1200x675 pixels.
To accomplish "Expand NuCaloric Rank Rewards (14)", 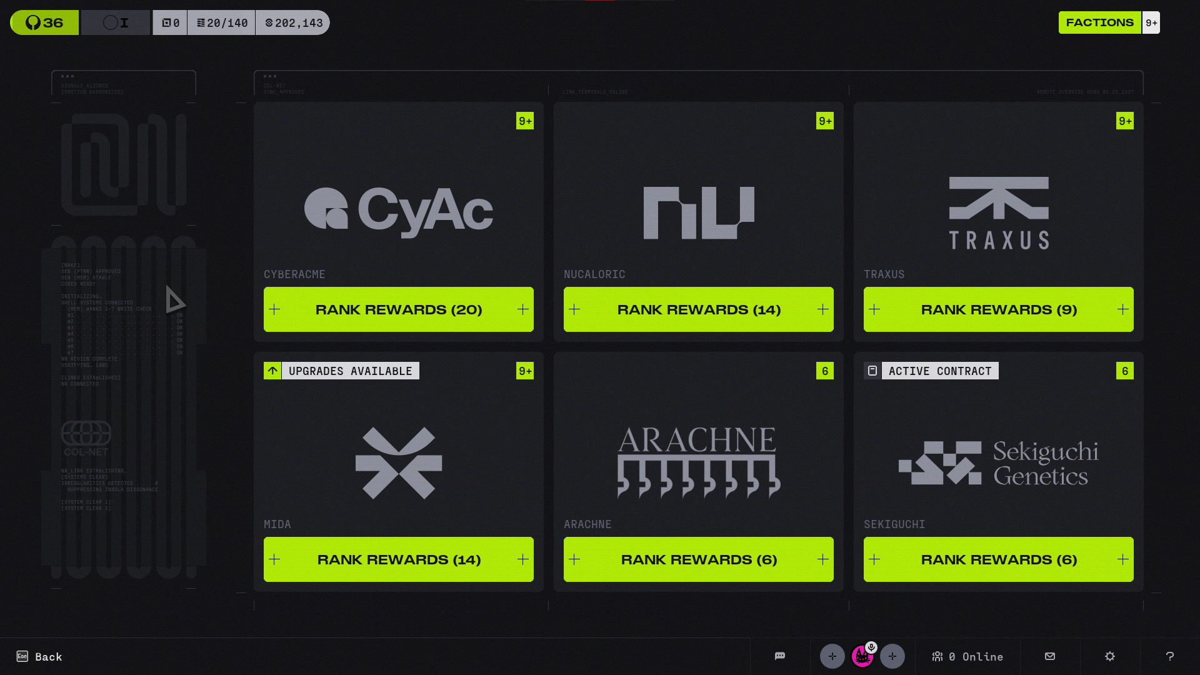I will click(x=699, y=309).
